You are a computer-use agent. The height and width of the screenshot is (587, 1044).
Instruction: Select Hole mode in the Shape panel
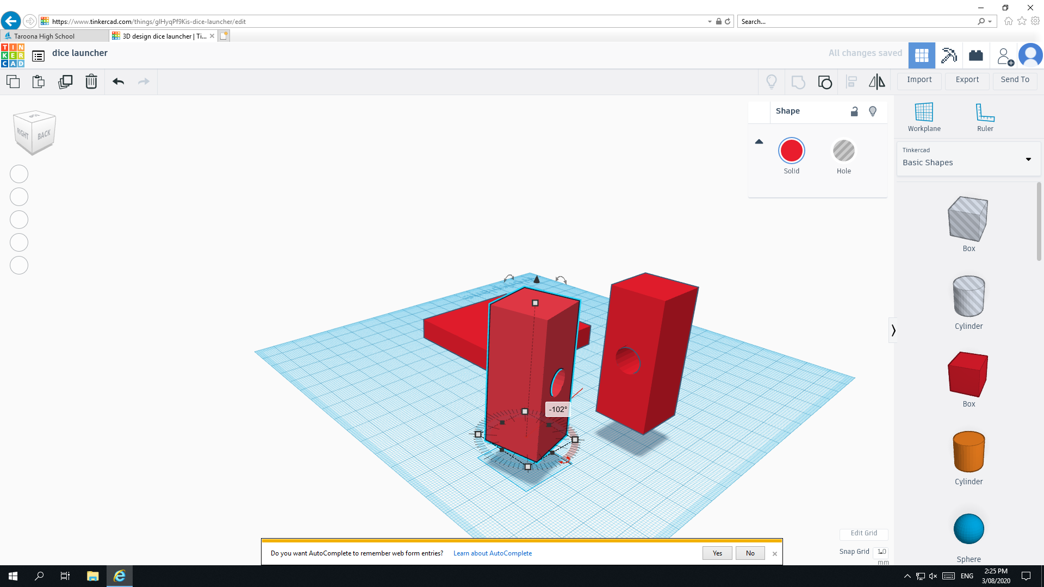[843, 151]
